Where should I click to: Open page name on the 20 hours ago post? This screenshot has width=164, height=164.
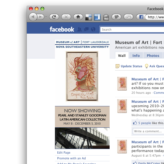point(148,79)
